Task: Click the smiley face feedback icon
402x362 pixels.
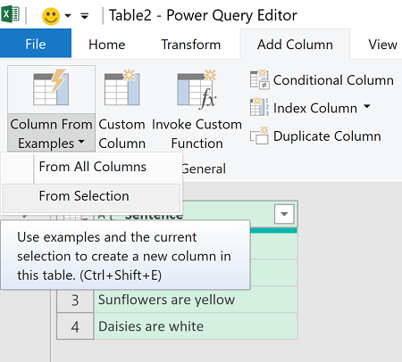Action: pos(51,16)
